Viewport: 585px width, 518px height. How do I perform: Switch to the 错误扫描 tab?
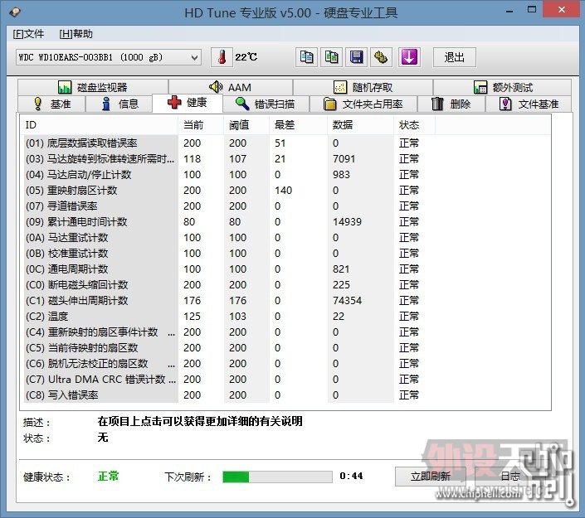coord(266,104)
